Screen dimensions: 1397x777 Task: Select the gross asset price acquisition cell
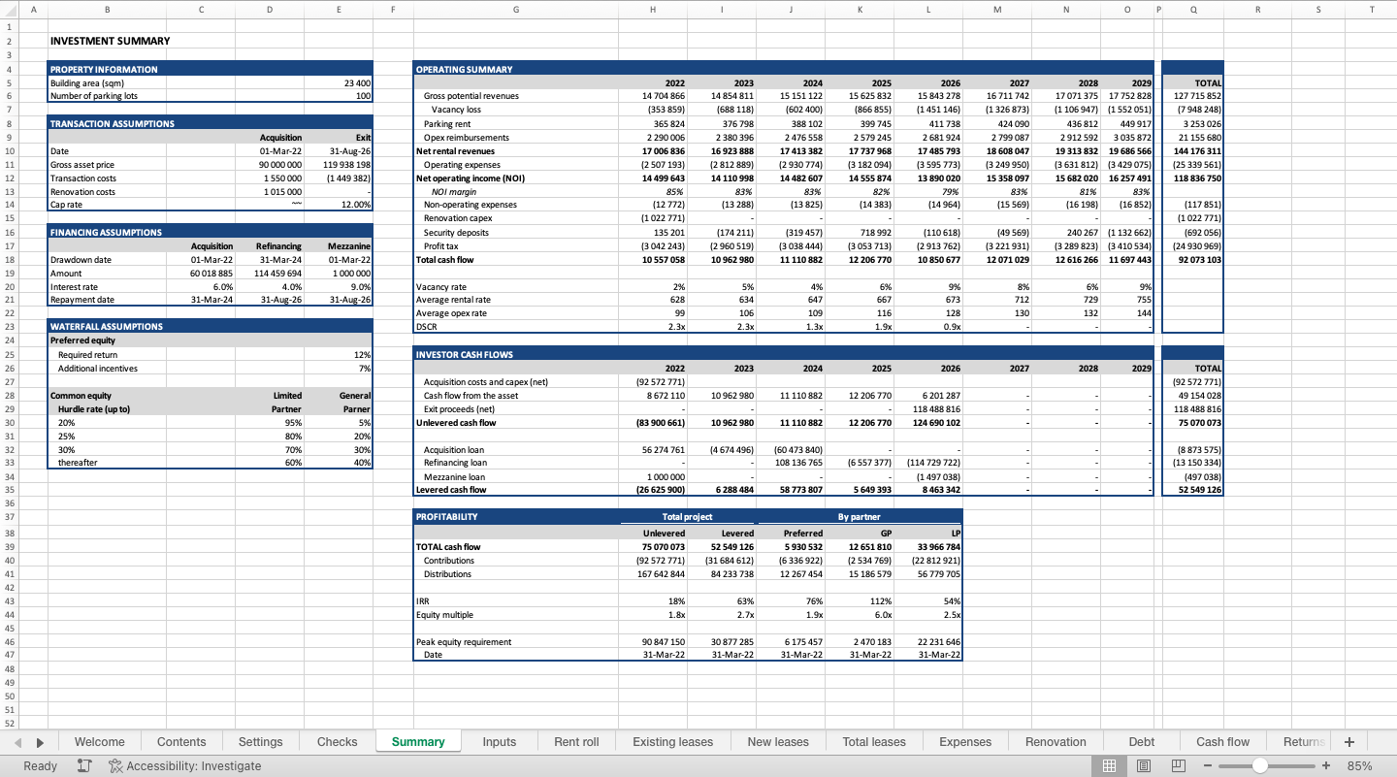pyautogui.click(x=270, y=165)
